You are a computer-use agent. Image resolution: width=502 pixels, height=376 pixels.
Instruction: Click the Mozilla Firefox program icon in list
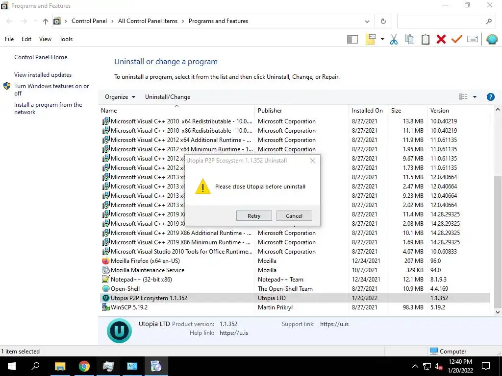pos(106,261)
